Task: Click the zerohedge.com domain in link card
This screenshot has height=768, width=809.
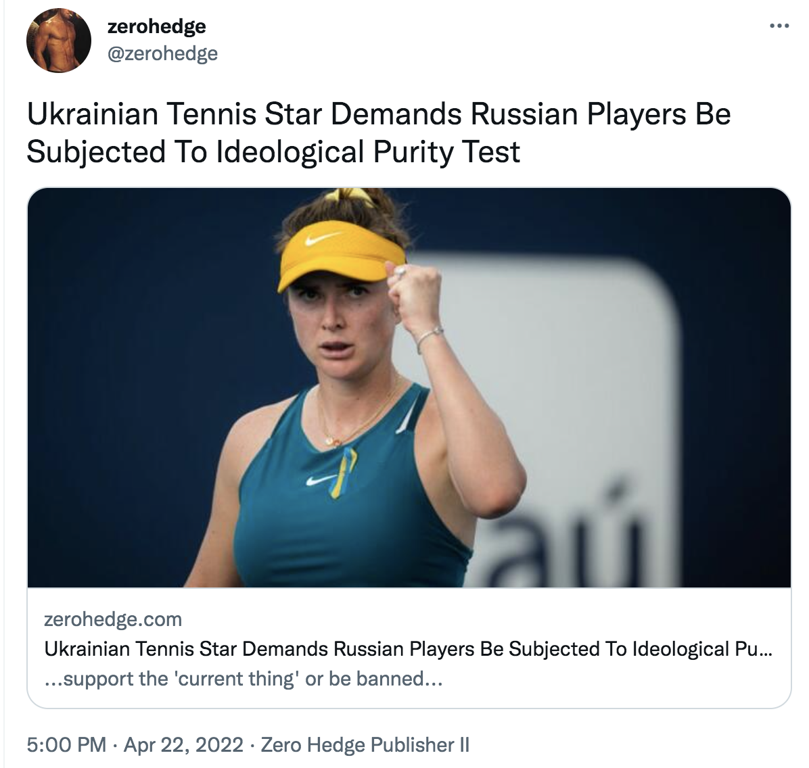Action: tap(113, 619)
